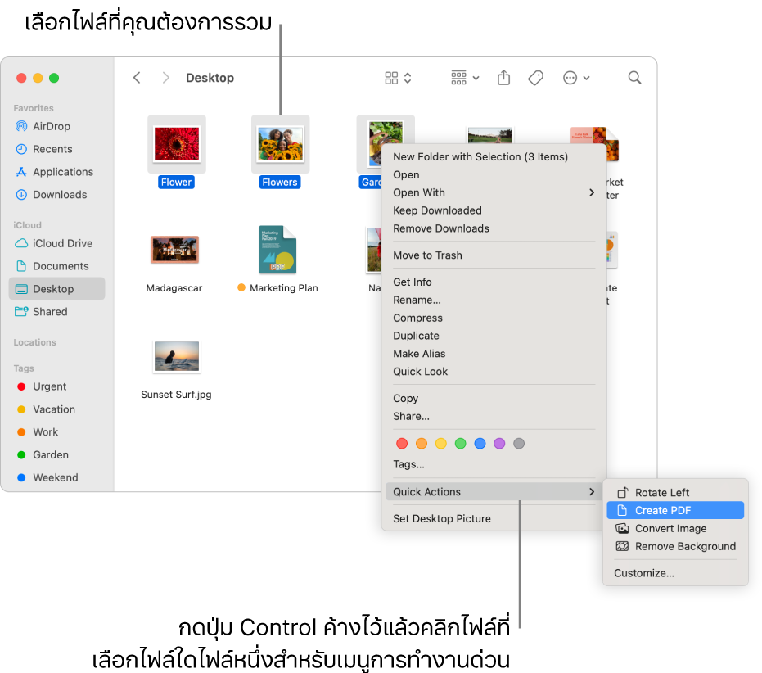
Task: Apply the blue tag color dot
Action: point(480,444)
